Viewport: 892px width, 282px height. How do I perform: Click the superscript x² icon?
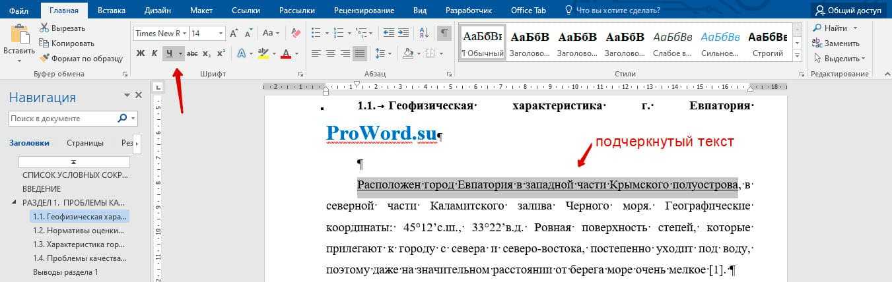click(221, 53)
